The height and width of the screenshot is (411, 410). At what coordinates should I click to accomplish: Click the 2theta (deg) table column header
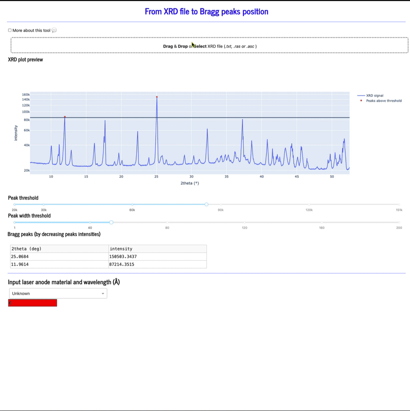pos(59,249)
